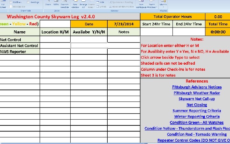The image size is (230, 144).
Task: Toggle the Headings checkbox
Action: coord(28,2)
